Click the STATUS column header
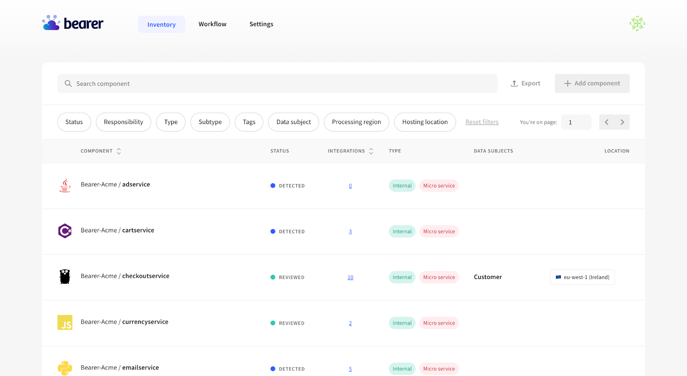 (280, 151)
